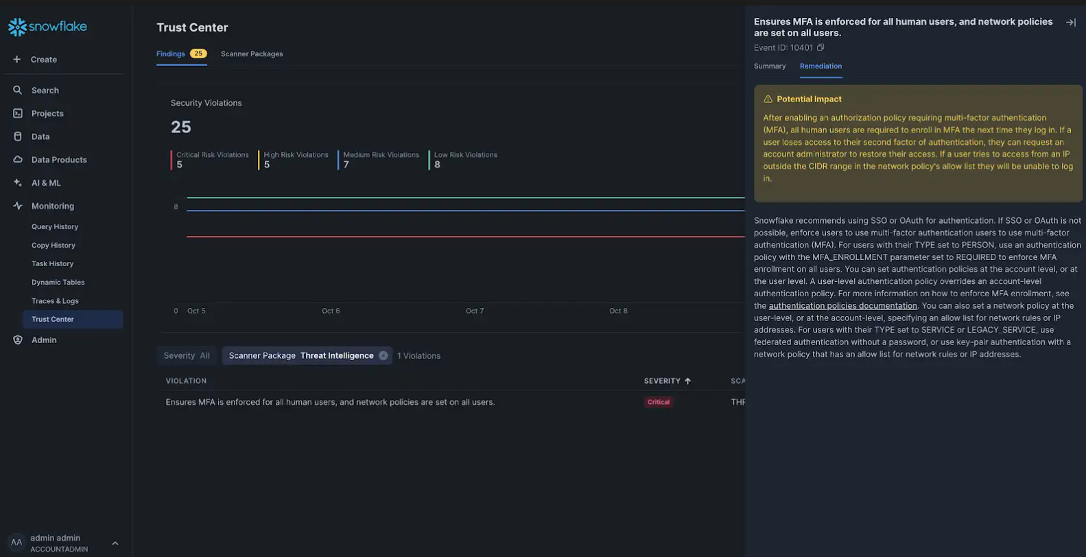Viewport: 1086px width, 557px height.
Task: Click the sort arrow beside Severity column
Action: (x=687, y=381)
